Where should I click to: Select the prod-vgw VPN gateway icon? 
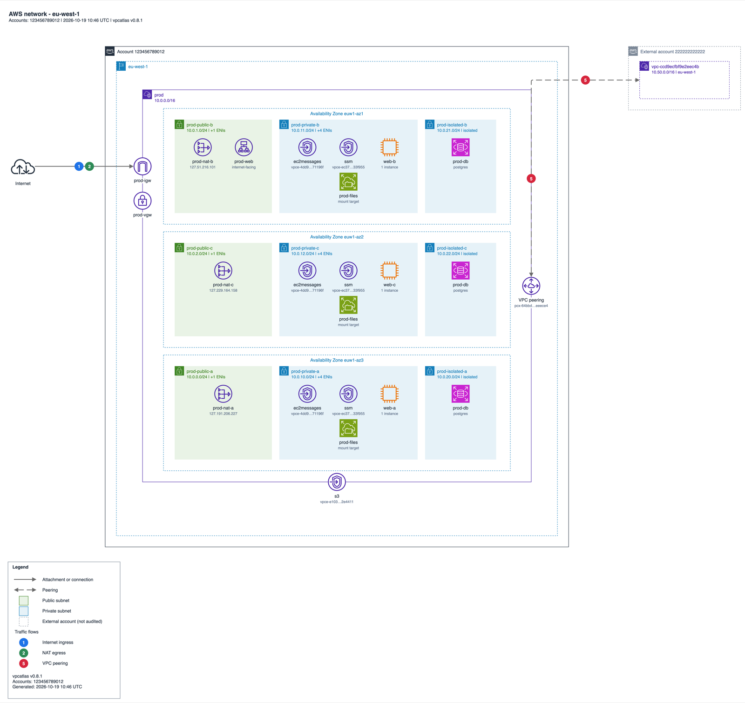142,201
